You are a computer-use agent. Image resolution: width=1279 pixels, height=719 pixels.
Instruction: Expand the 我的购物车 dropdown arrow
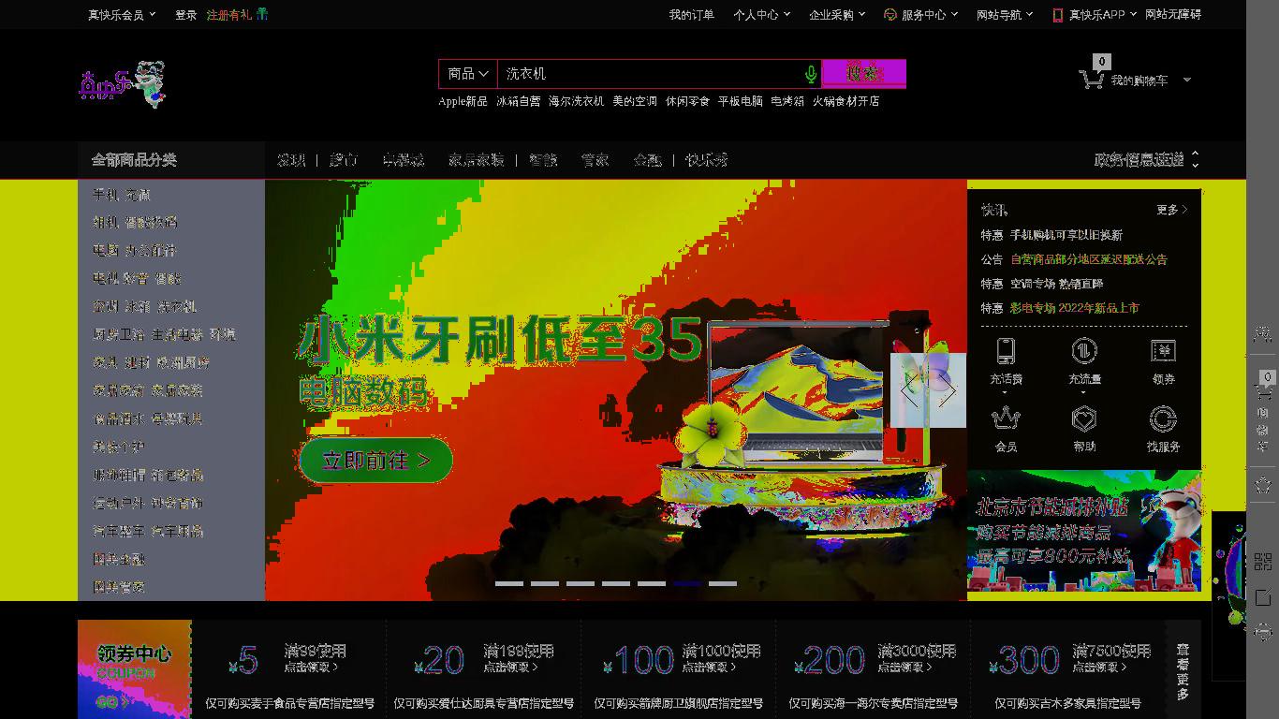point(1187,81)
